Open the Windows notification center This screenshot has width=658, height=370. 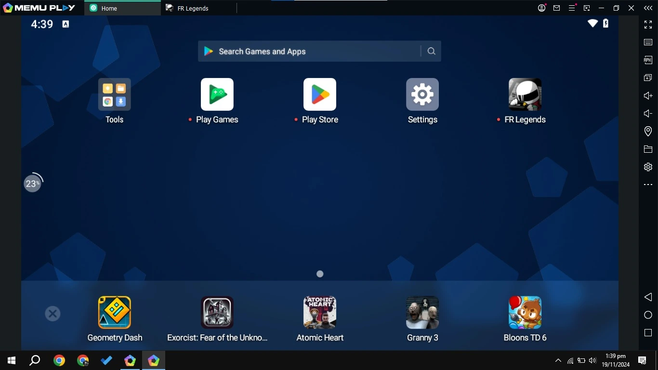pyautogui.click(x=642, y=360)
